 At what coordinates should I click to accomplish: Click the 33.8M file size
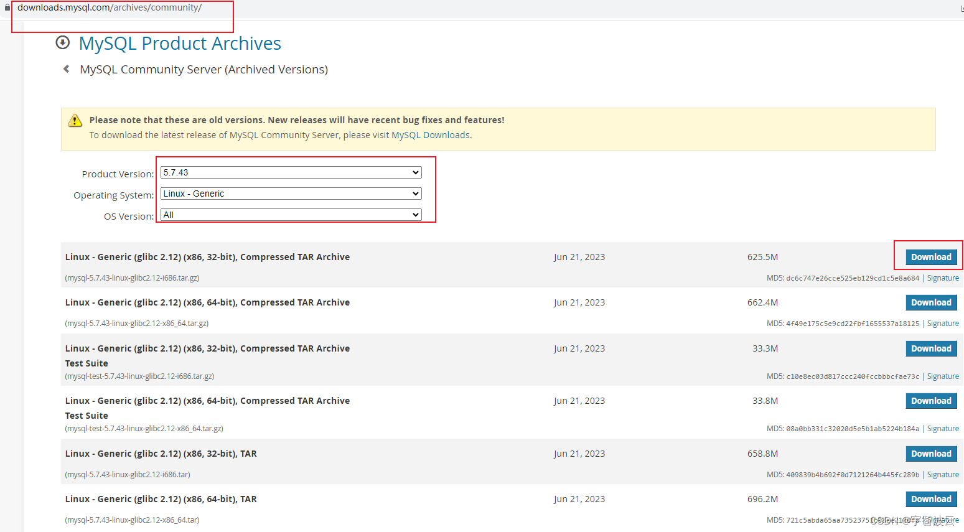click(765, 401)
